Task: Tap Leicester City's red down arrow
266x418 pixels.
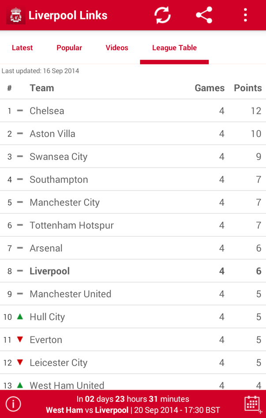Action: point(20,362)
